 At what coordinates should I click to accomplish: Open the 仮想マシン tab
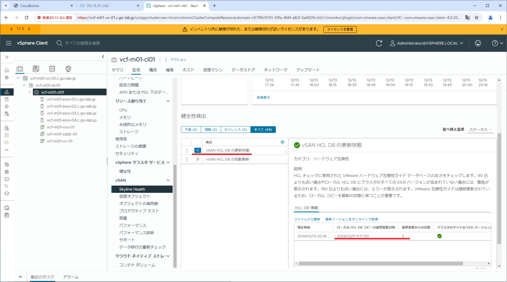213,70
